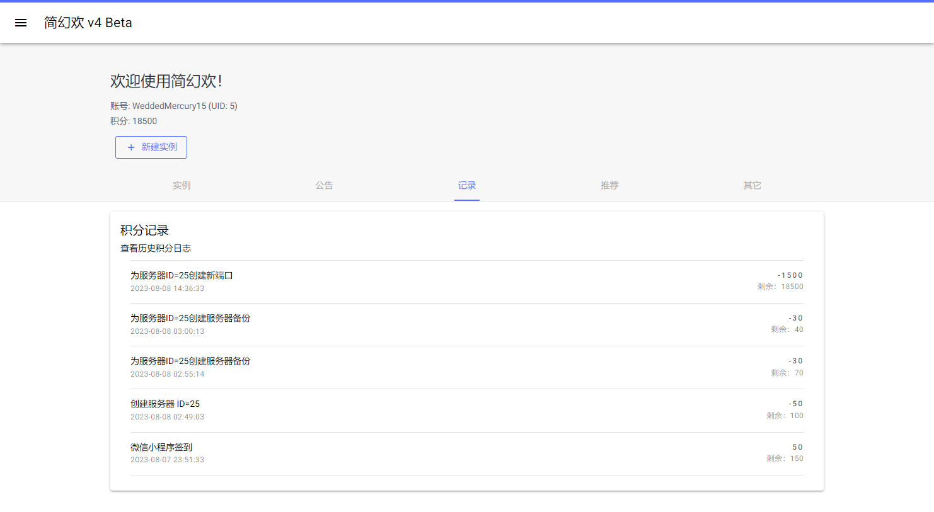Click the 欢迎使用简幻欢! heading
The height and width of the screenshot is (512, 934).
166,81
